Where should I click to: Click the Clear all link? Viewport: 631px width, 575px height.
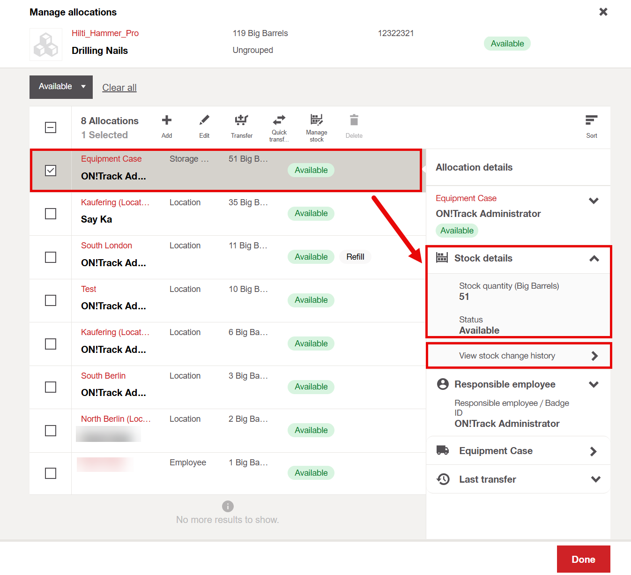119,88
